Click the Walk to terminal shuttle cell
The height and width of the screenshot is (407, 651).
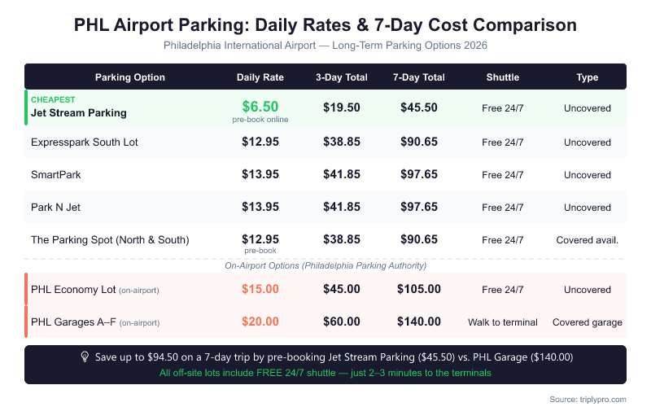point(503,322)
